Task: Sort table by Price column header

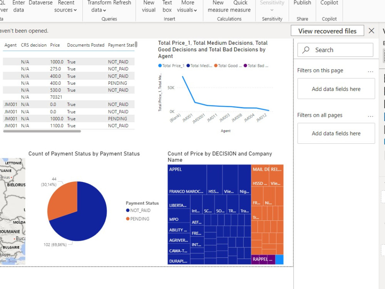Action: [x=55, y=45]
